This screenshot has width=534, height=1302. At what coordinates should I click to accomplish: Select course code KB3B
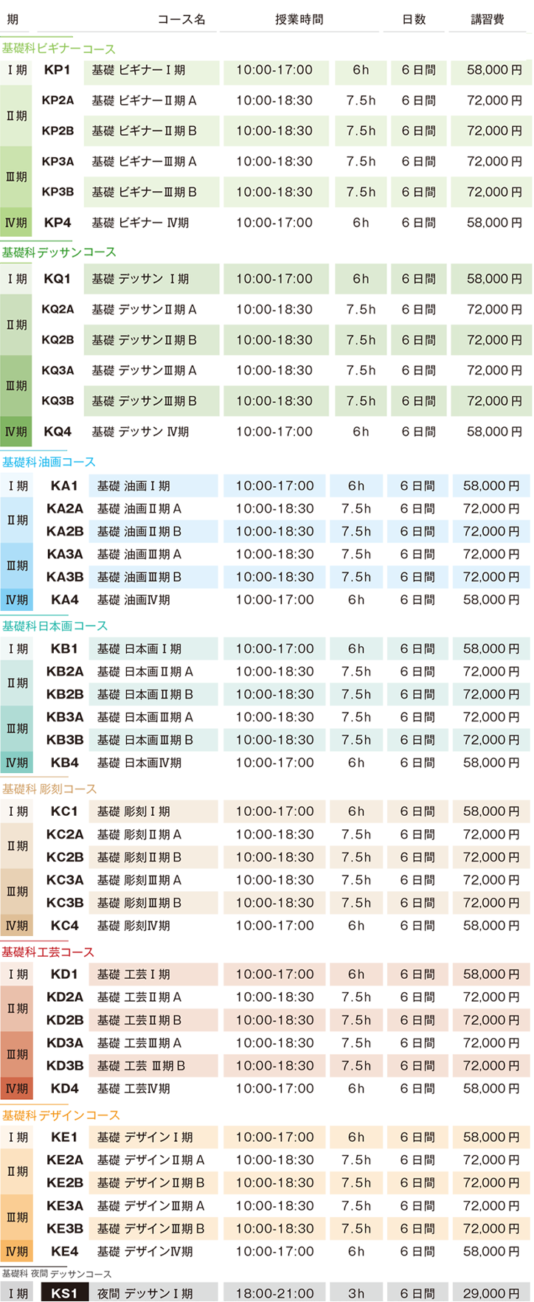click(x=65, y=740)
